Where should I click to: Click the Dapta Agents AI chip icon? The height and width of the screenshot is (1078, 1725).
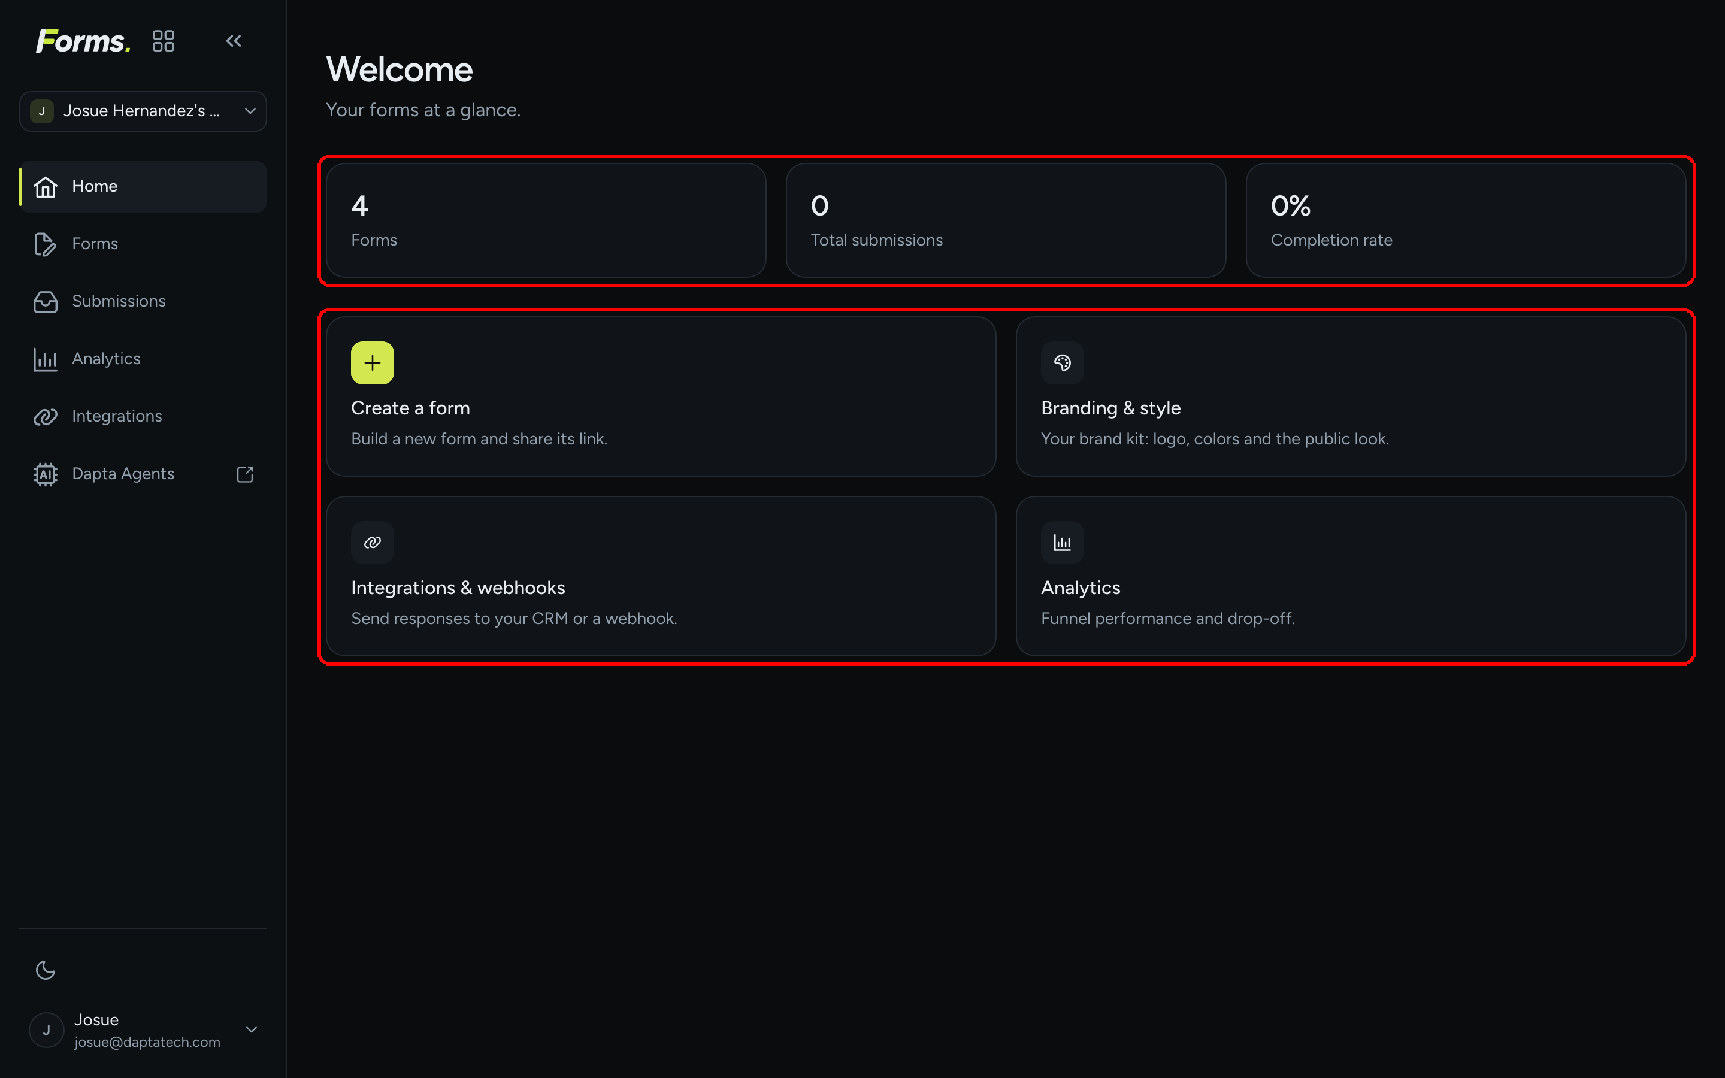click(x=46, y=474)
